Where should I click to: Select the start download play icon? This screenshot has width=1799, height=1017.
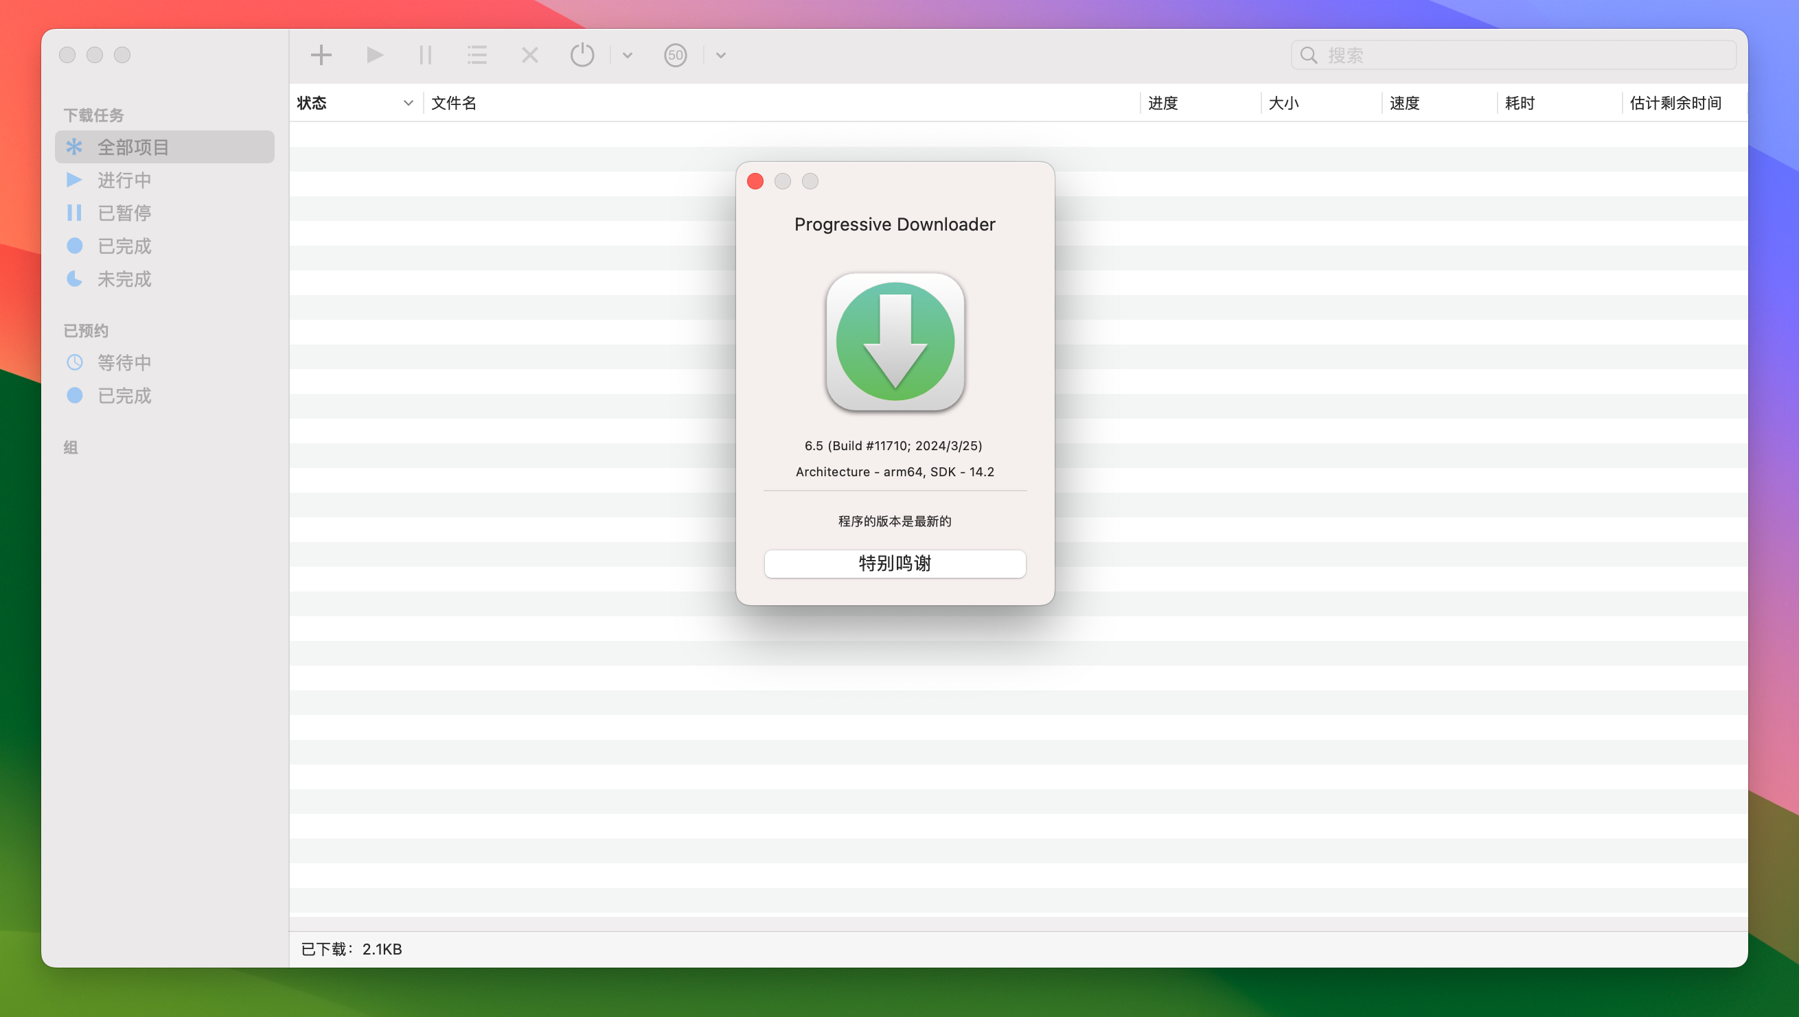point(374,54)
